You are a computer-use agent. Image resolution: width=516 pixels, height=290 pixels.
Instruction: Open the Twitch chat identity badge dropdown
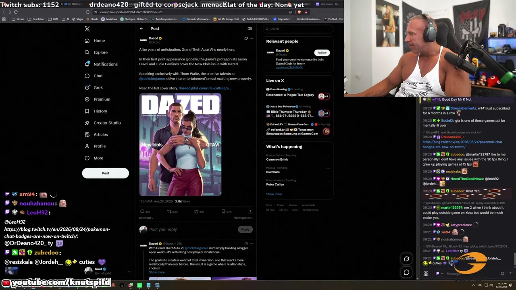(439, 274)
